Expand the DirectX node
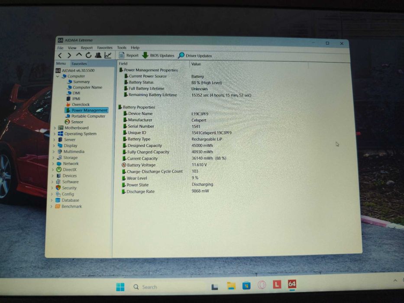The image size is (404, 303). pos(53,170)
